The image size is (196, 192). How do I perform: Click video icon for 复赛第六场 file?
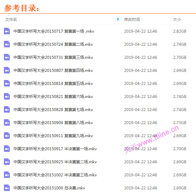click(x=7, y=97)
